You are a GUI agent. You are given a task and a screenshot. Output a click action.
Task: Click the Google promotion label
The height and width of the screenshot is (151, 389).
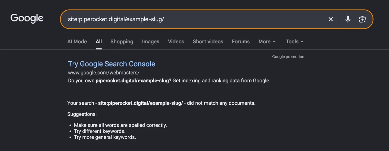click(x=288, y=57)
